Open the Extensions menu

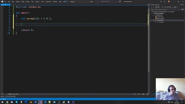coord(48,2)
